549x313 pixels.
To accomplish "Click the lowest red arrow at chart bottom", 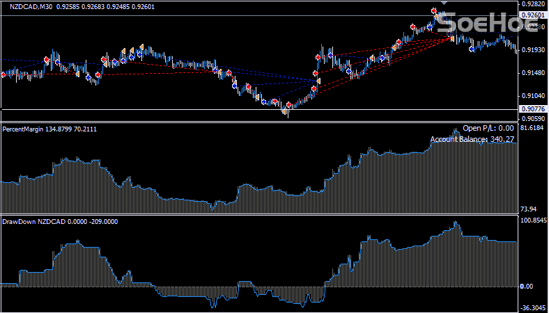I will click(288, 105).
